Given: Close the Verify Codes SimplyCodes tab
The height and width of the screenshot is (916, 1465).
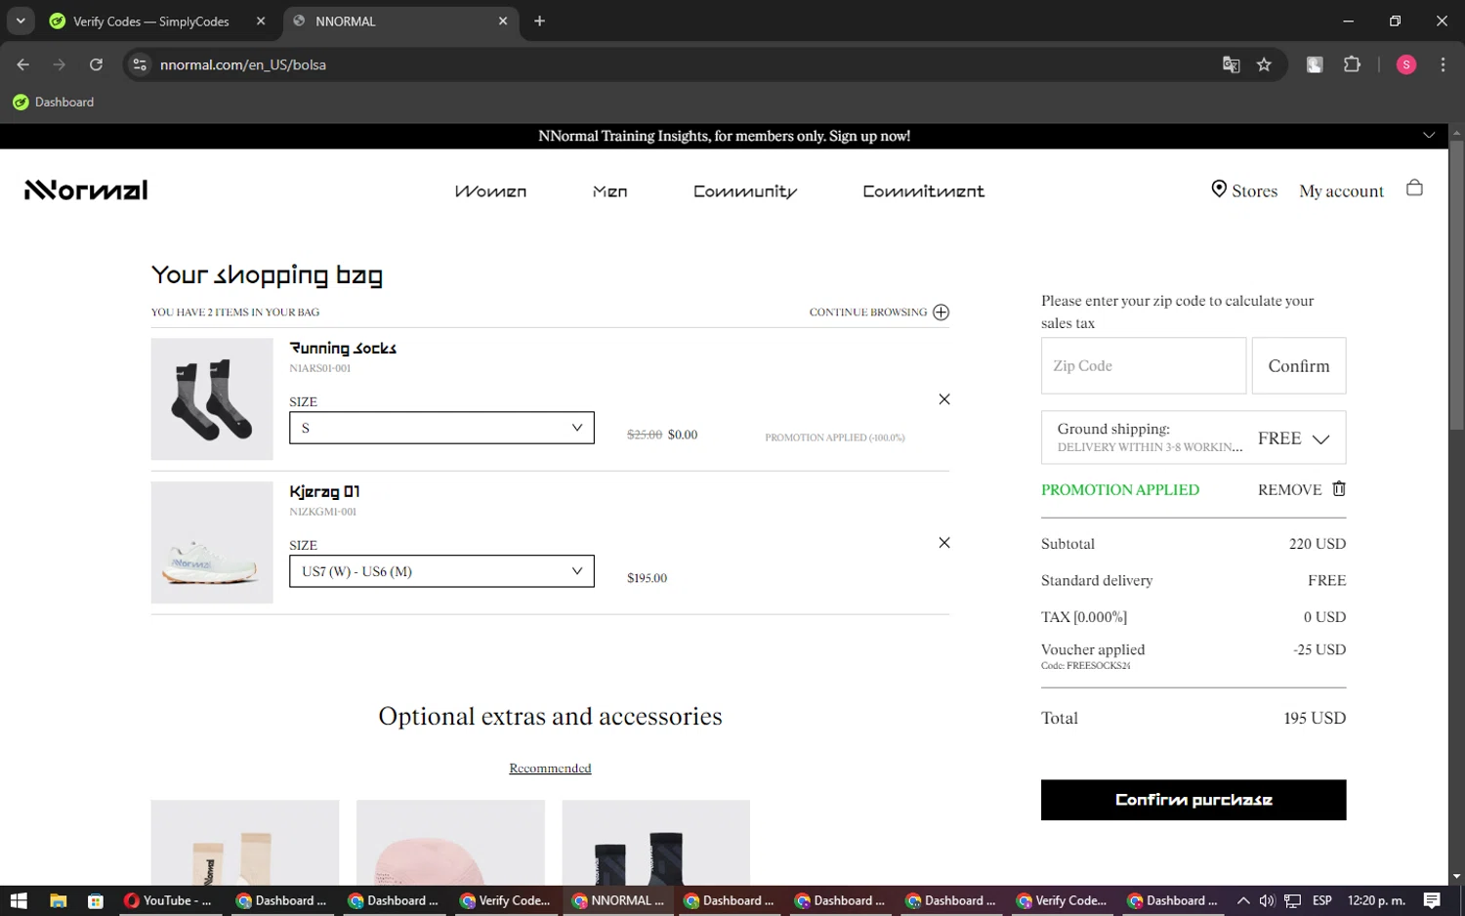Looking at the screenshot, I should click(x=261, y=21).
